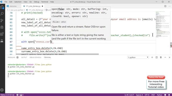This screenshot has width=172, height=96.
Task: Select Python language mode in status bar
Action: pyautogui.click(x=159, y=95)
